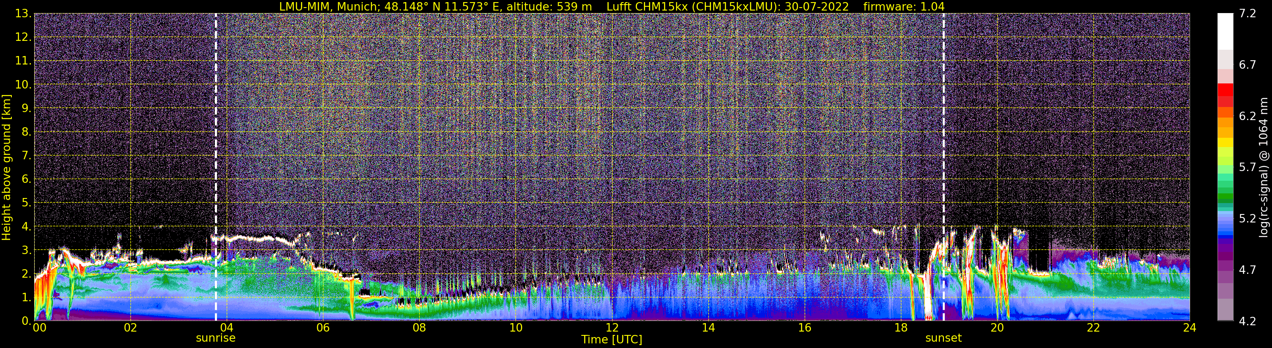Click the height axis tick label 3
This screenshot has width=1272, height=348.
(26, 250)
